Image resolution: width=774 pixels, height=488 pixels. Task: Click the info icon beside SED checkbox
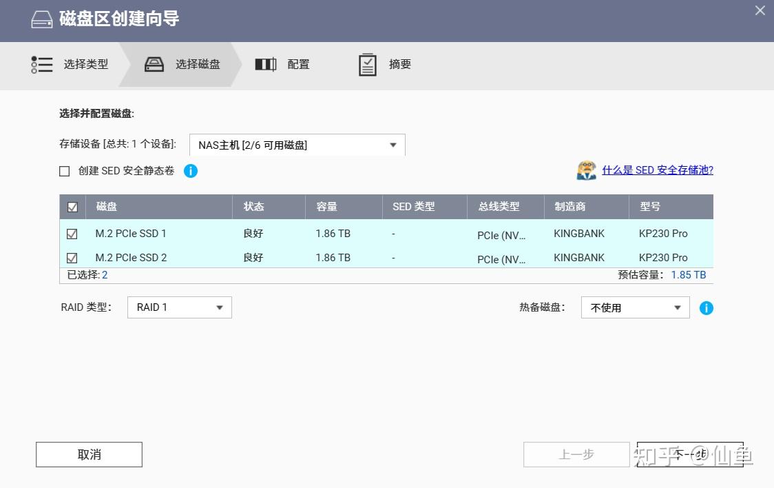190,171
